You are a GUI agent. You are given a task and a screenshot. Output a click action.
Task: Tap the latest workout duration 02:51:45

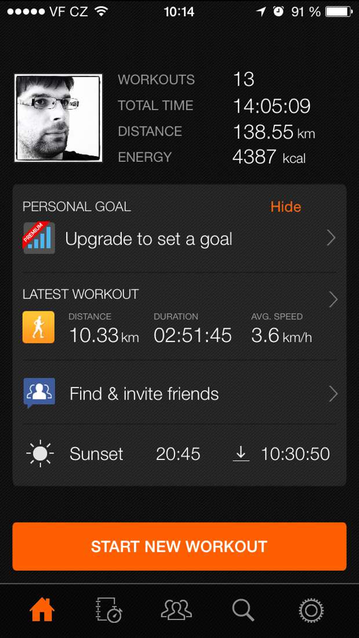pos(193,335)
